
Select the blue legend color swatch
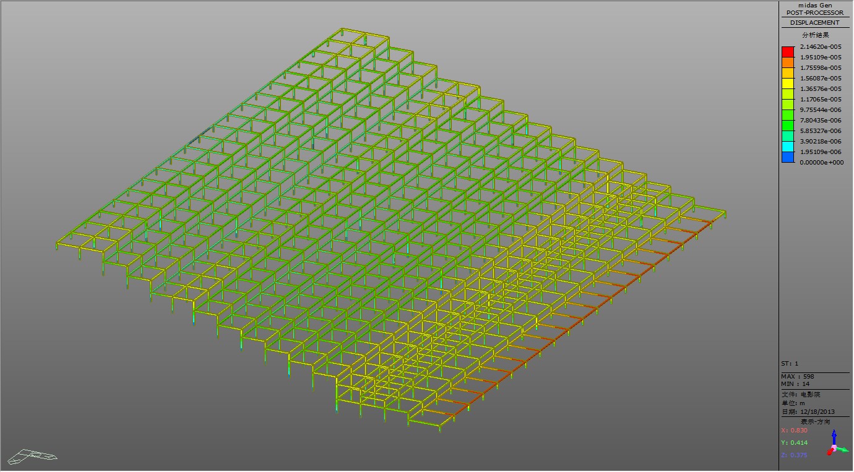point(788,157)
